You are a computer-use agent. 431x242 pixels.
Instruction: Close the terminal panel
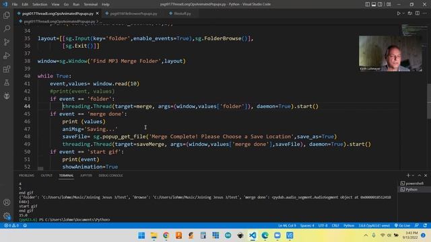tap(426, 175)
